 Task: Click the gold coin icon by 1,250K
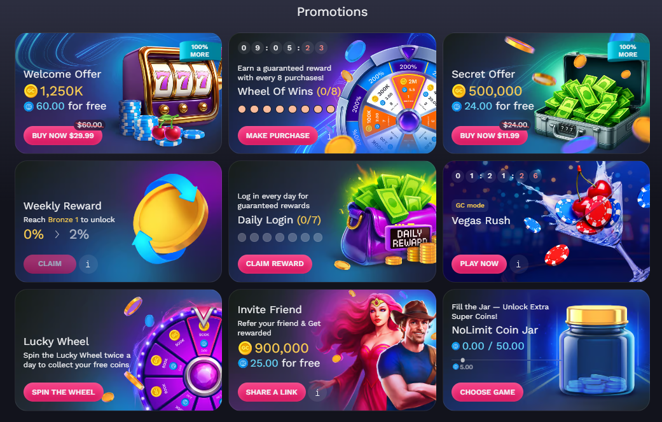pos(31,91)
